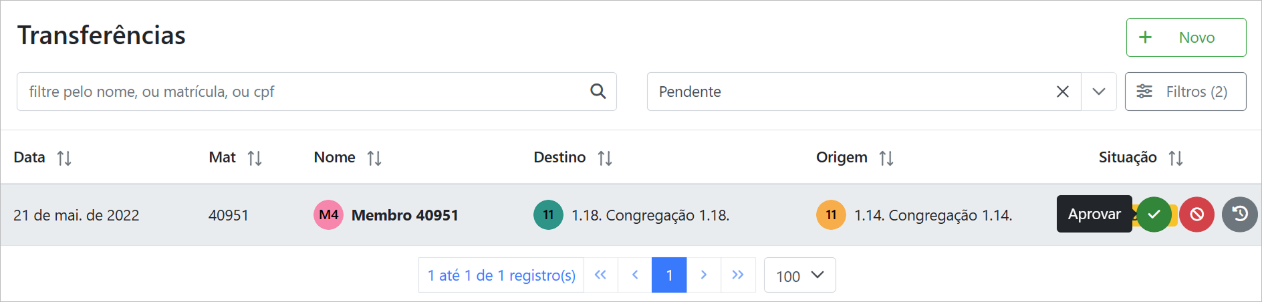Viewport: 1262px width, 302px height.
Task: Sort by Mat column
Action: pyautogui.click(x=255, y=158)
